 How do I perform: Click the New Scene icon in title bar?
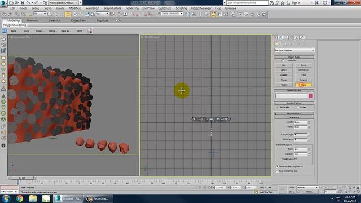11,2
